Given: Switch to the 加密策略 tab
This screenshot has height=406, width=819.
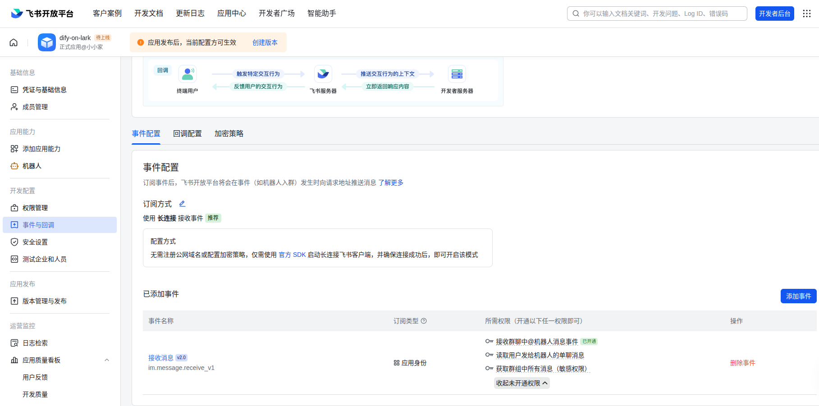Looking at the screenshot, I should coord(229,133).
